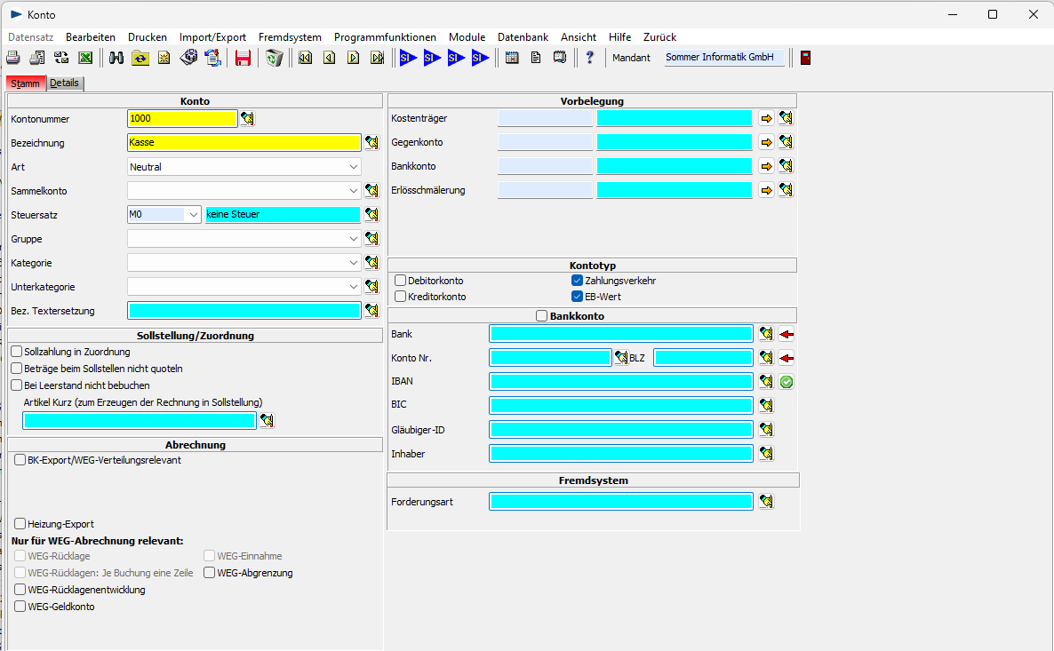Click the Mandant field Sommer Informatik GmbH
The height and width of the screenshot is (651, 1054).
pyautogui.click(x=724, y=58)
